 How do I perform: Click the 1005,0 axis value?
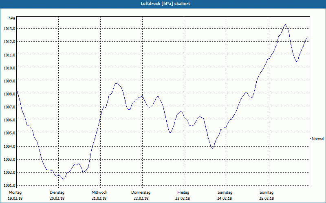pos(9,133)
